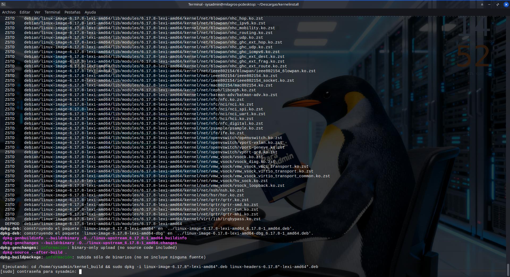
Task: Click the line ending in libceph.ko.zst
Action: click(x=130, y=90)
